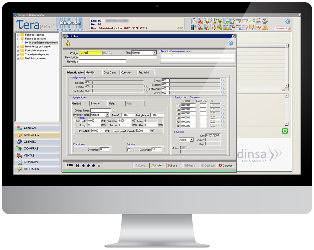Toggle the padlock icon in the Artículos window
Viewport: 314px width, 250px height.
68,43
